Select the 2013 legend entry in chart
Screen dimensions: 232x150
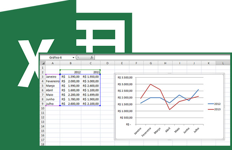coord(214,109)
